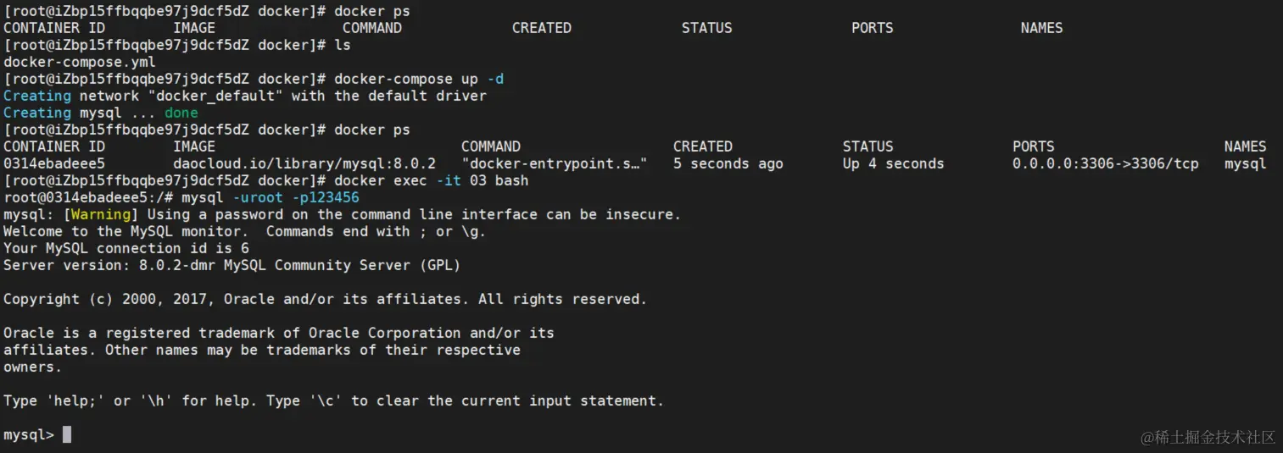Click the "Welcome to the MySQL monitor" line
The width and height of the screenshot is (1283, 453).
pyautogui.click(x=245, y=231)
